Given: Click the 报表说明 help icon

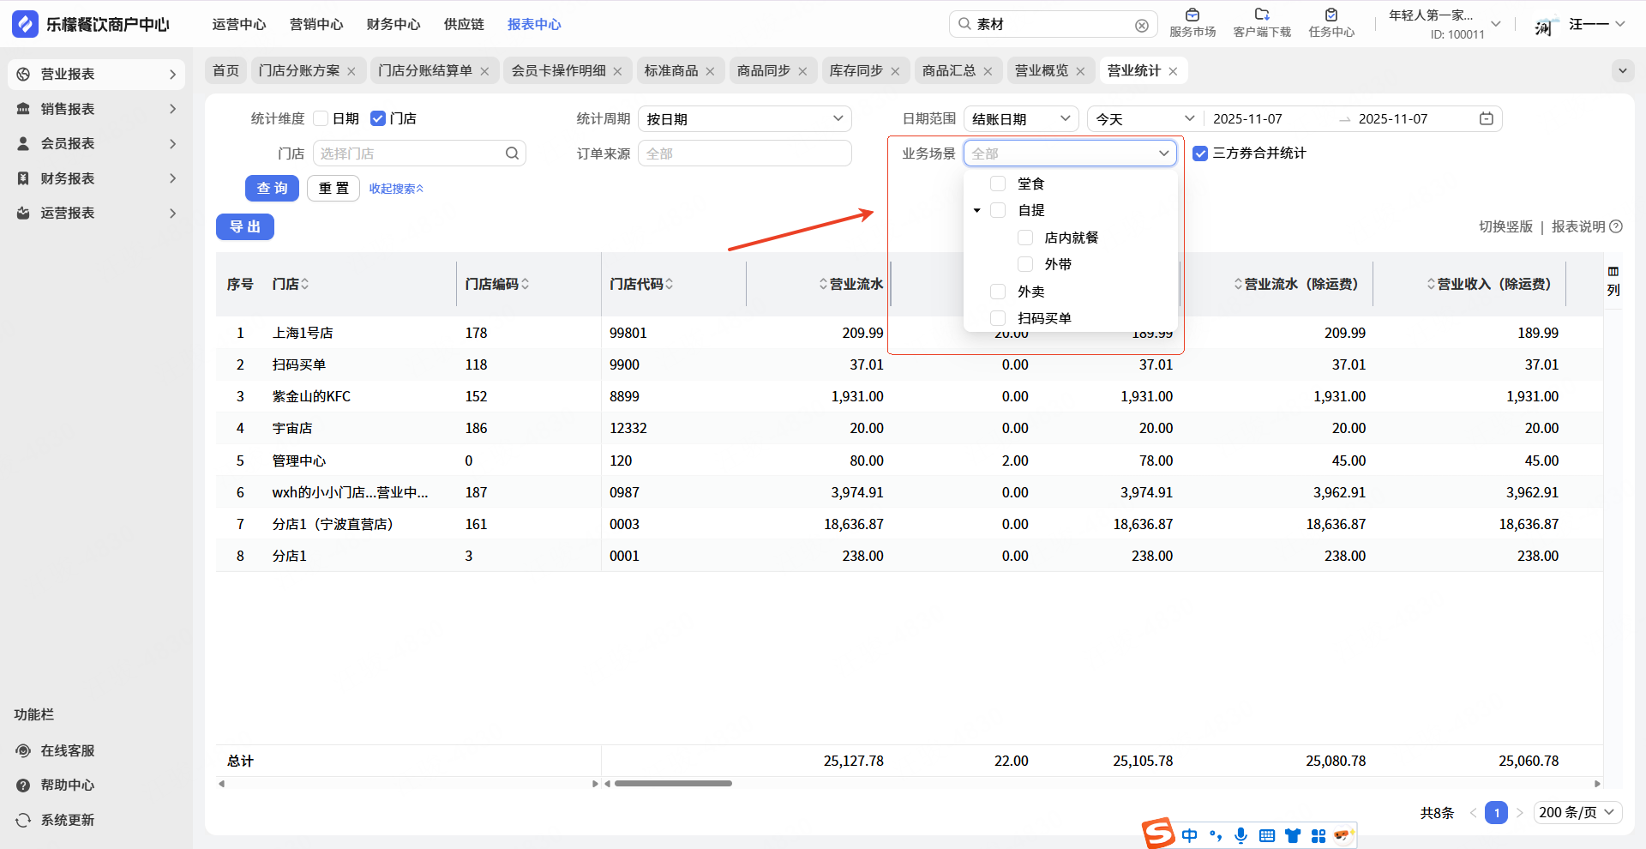Looking at the screenshot, I should [1616, 226].
